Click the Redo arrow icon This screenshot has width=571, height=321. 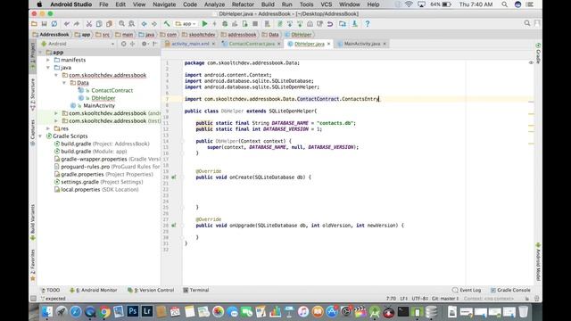pyautogui.click(x=77, y=24)
